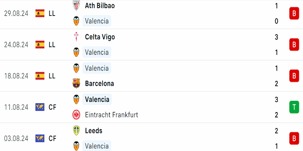
Task: Click the Leeds club crest
Action: tap(77, 131)
